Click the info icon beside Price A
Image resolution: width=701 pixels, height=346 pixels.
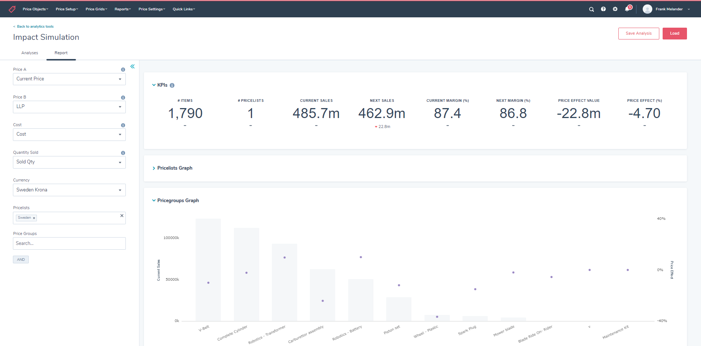click(x=123, y=70)
